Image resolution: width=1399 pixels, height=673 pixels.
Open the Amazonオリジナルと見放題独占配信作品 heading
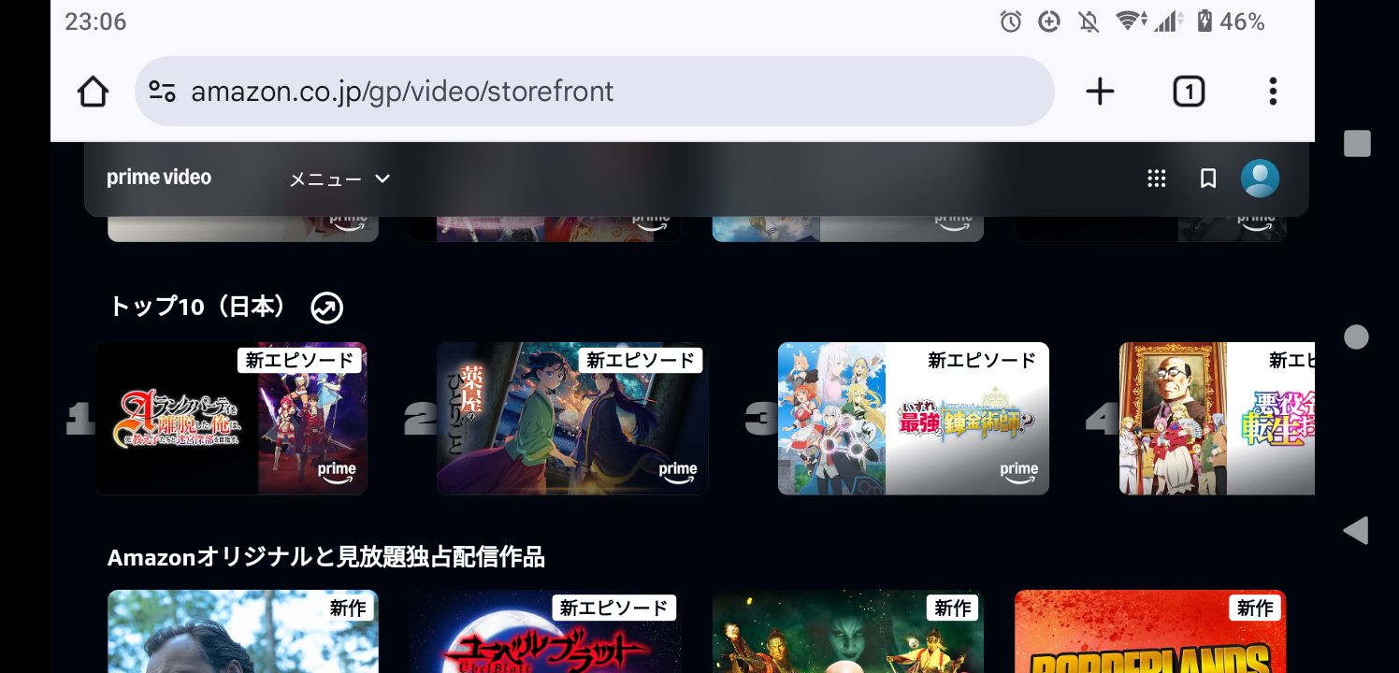coord(326,557)
